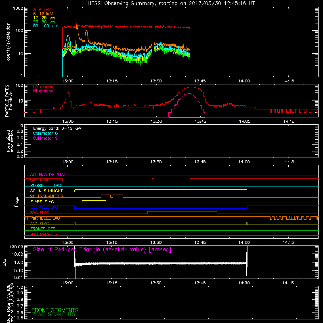Click the BAD_PACKETS flag label
Screen dimensions: 323x323
coord(44,234)
